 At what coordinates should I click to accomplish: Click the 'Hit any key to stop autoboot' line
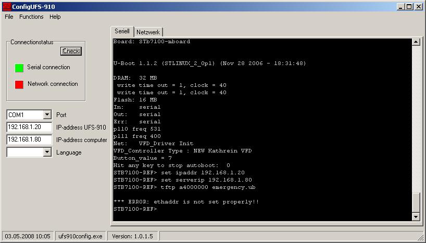point(172,165)
